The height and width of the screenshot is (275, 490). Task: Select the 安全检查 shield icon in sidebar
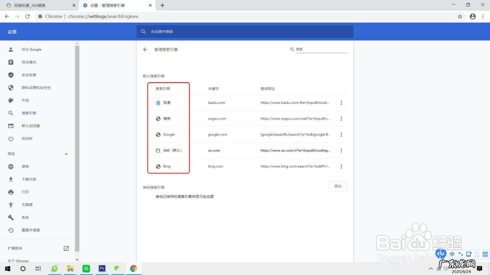(x=11, y=75)
